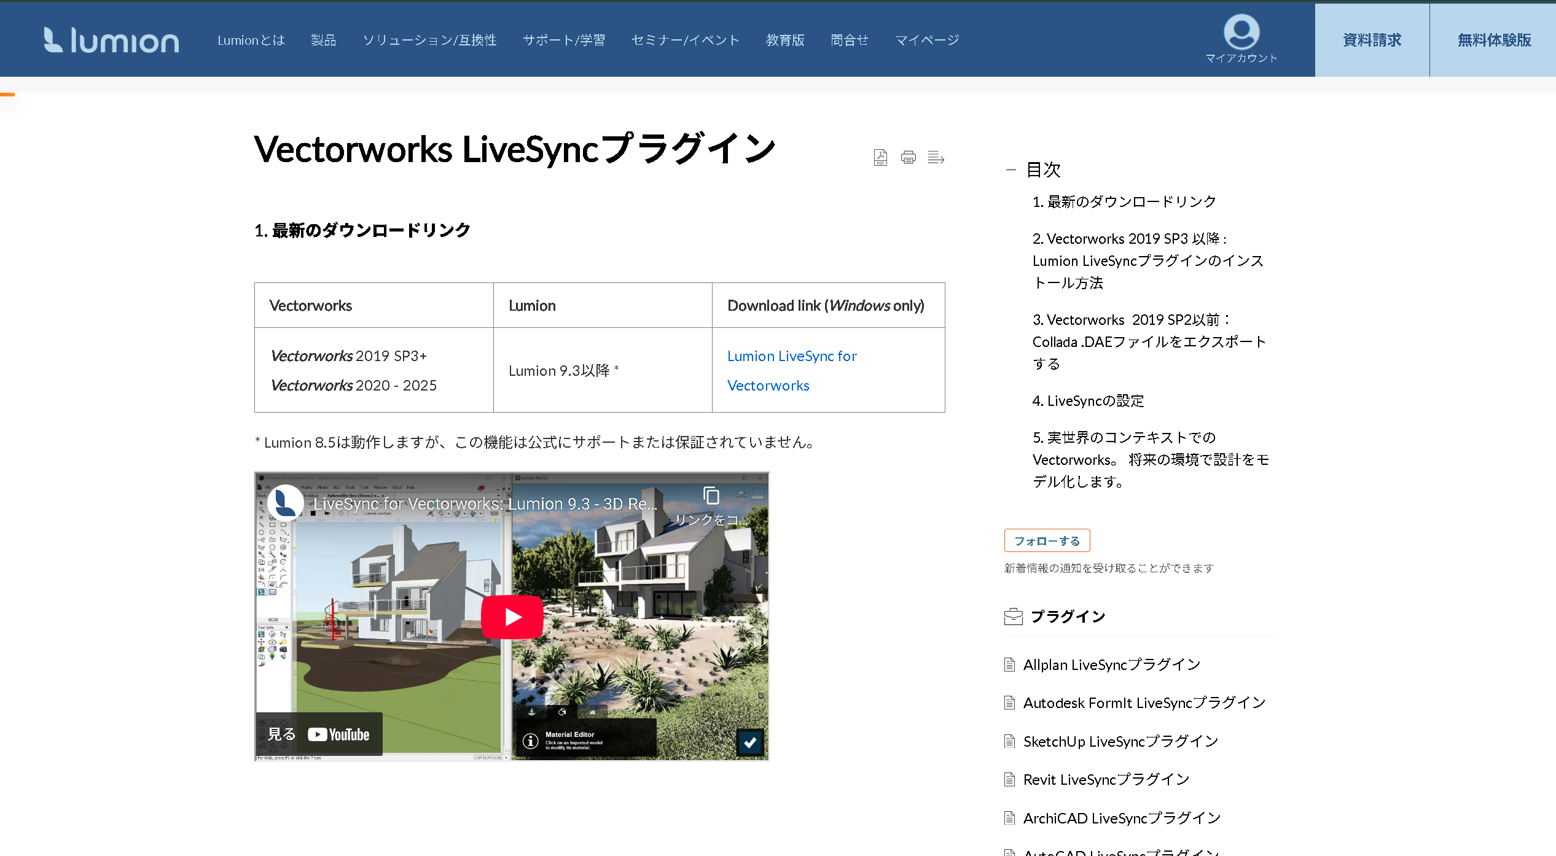The height and width of the screenshot is (856, 1556).
Task: Click the copy link icon on video
Action: tap(711, 496)
